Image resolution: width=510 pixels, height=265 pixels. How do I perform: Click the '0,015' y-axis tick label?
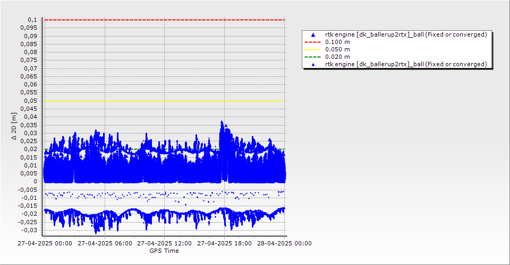[x=29, y=157]
